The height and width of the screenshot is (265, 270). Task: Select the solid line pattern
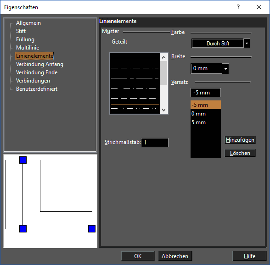tap(135, 58)
